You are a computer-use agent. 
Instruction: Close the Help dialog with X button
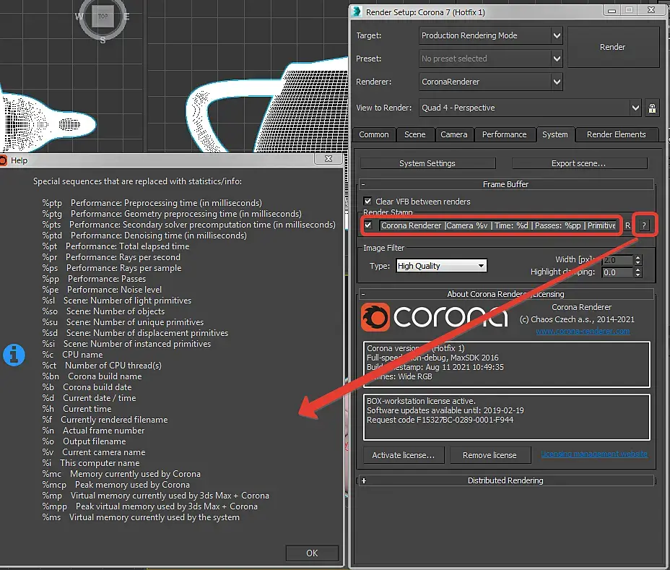(x=329, y=159)
